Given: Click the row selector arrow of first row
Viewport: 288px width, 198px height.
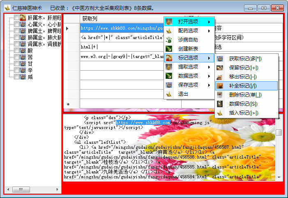Looking at the screenshot, I should (x=67, y=28).
